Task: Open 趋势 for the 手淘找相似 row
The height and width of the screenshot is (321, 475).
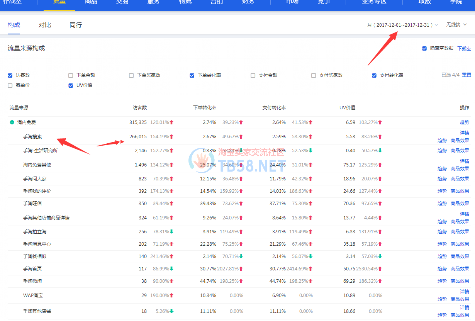Action: tap(442, 256)
